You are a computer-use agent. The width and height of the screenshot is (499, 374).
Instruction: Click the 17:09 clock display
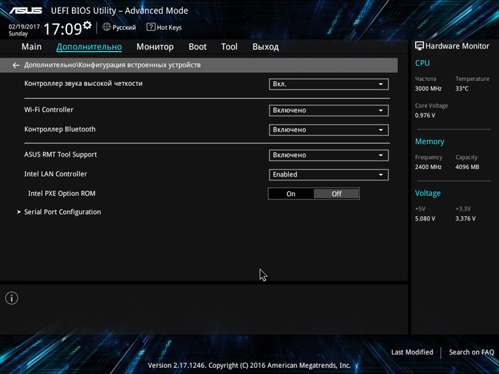tap(62, 29)
